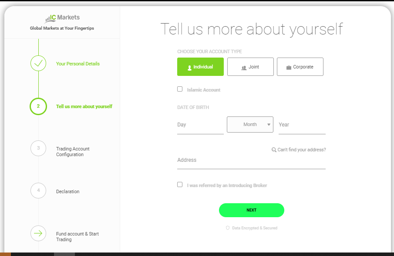Enable the Islamic Account checkbox
The image size is (394, 256).
point(180,89)
